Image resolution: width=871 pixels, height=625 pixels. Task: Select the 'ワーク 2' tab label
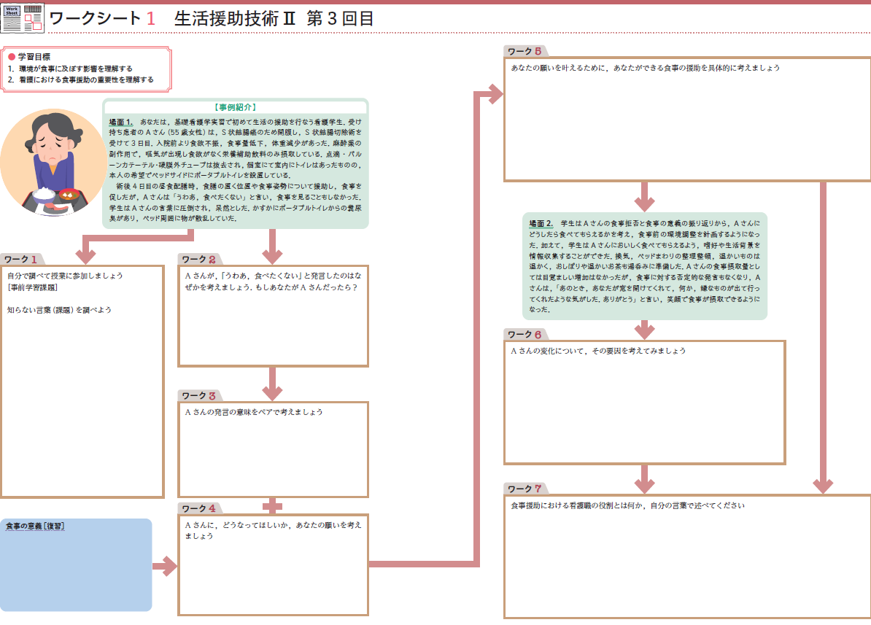click(198, 260)
